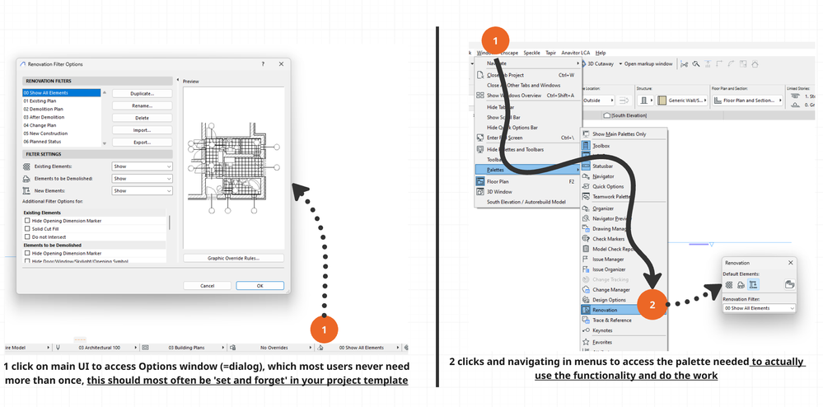
Task: Click the Change Manager cloud icon
Action: (x=587, y=290)
